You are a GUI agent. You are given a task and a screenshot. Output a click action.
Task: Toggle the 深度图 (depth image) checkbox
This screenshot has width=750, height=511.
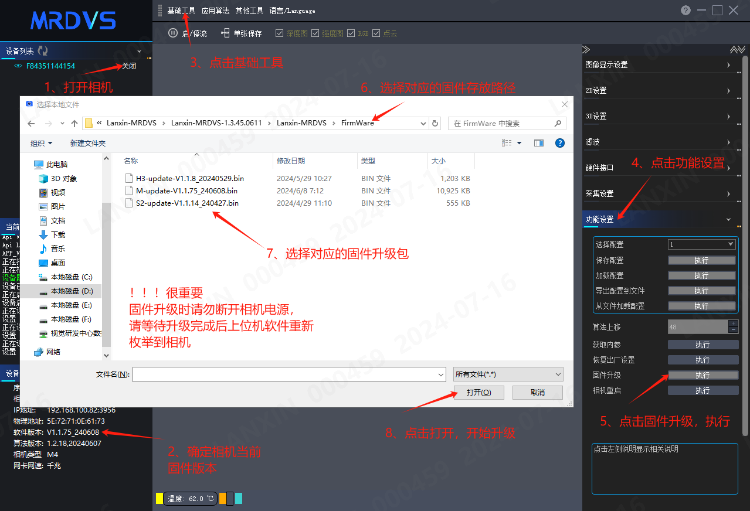pos(279,33)
